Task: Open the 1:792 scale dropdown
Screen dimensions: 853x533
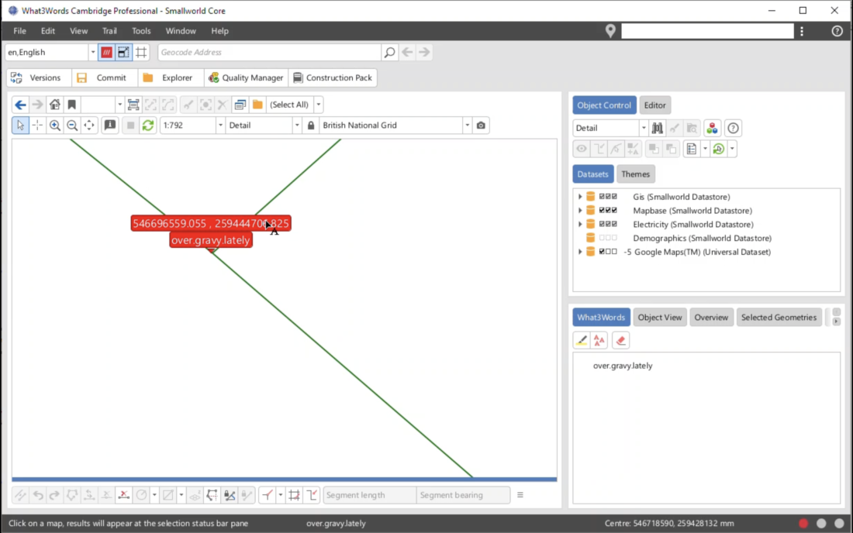Action: click(x=220, y=126)
